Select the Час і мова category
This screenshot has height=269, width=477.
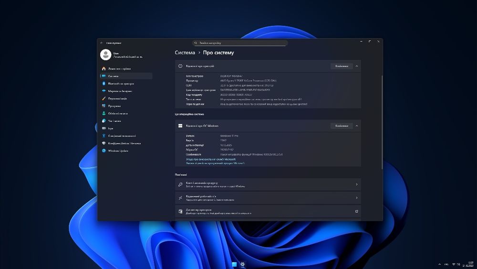tap(126, 121)
